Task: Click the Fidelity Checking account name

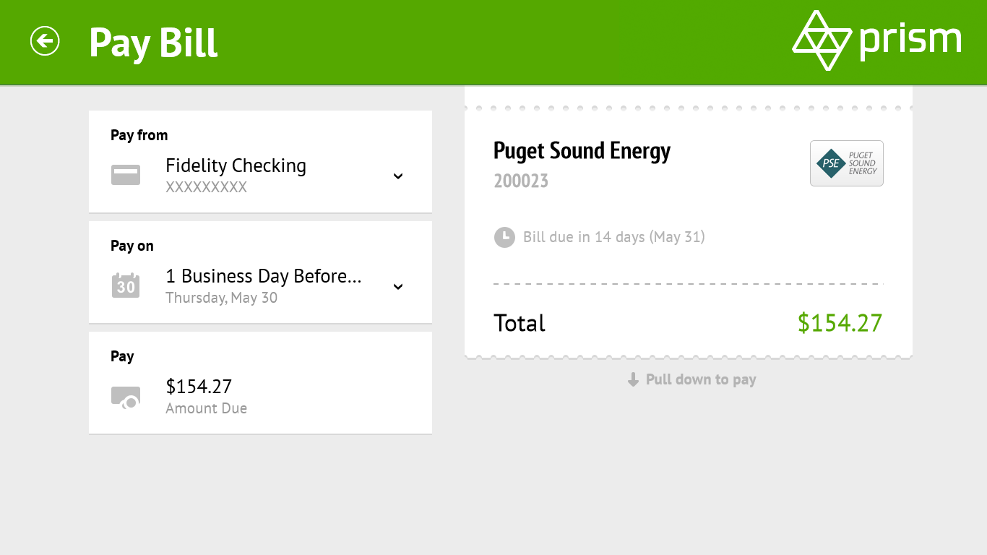Action: click(x=236, y=165)
